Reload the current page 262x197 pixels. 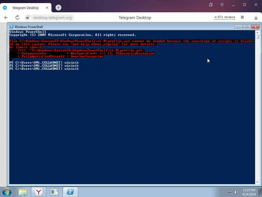click(17, 17)
